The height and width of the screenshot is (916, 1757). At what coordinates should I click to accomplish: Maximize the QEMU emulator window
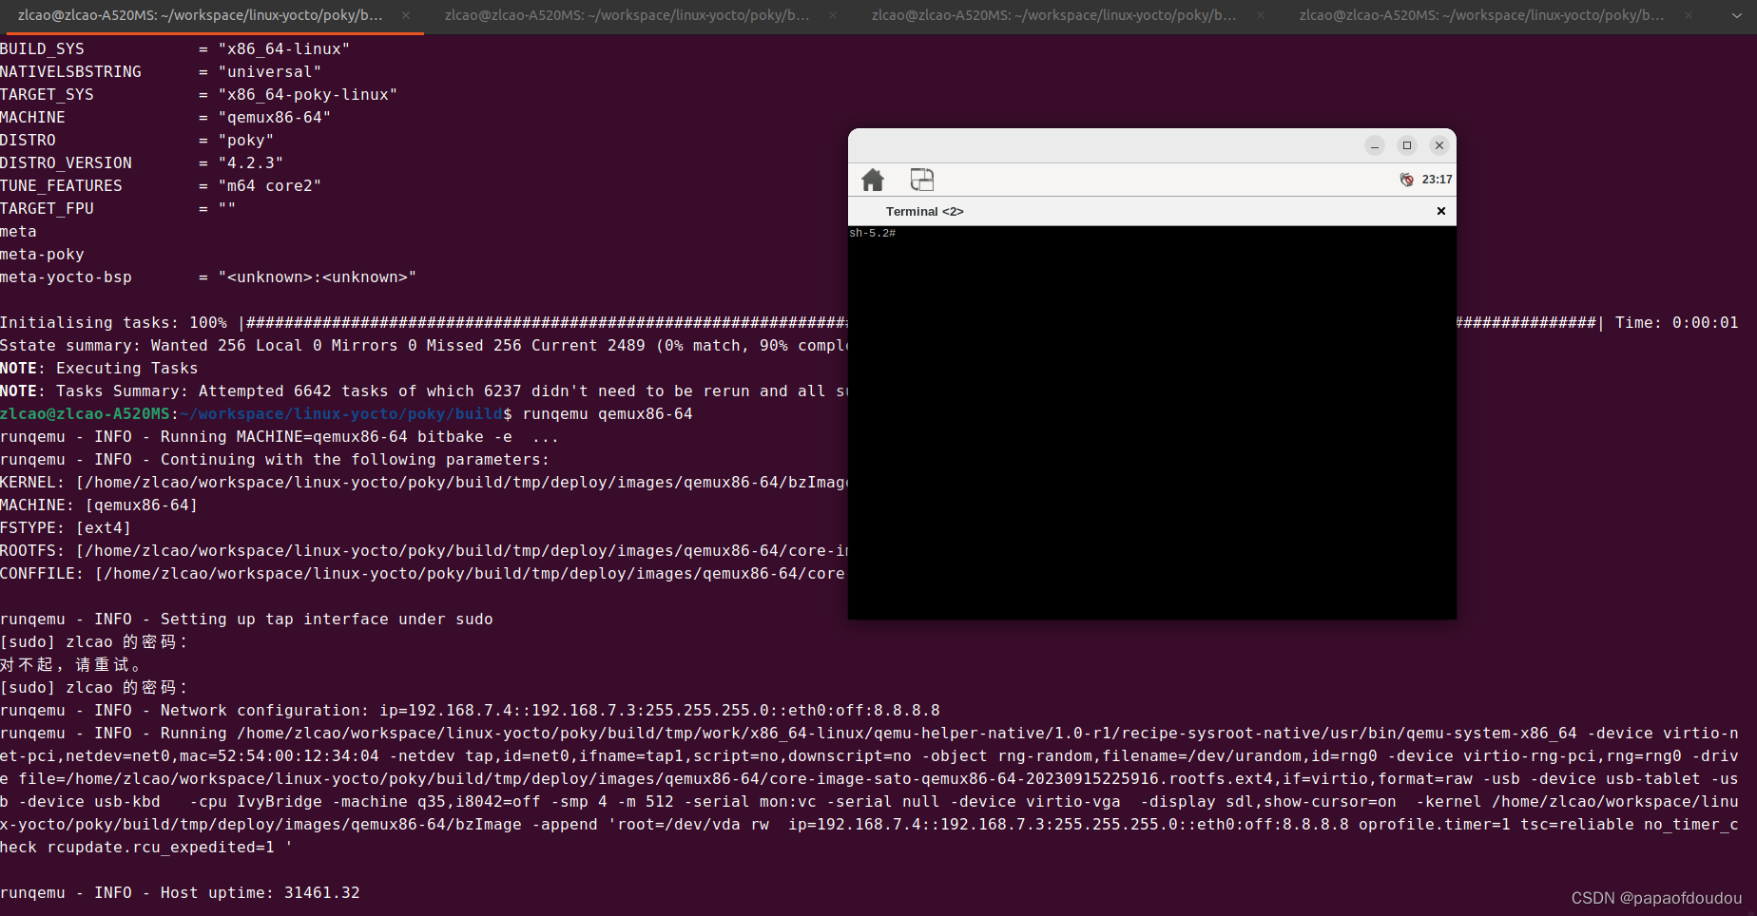[x=1407, y=145]
